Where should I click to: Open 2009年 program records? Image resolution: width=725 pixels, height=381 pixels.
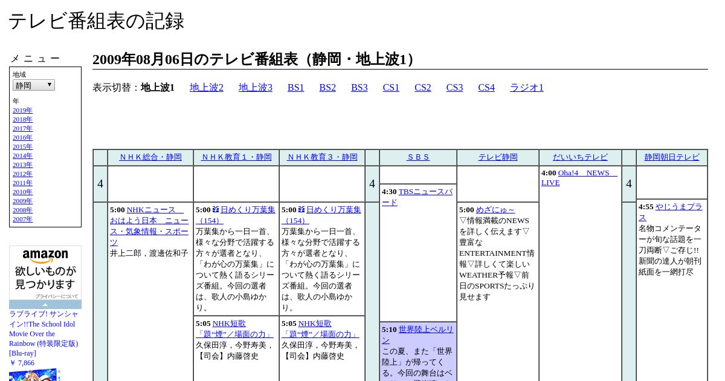coord(22,201)
